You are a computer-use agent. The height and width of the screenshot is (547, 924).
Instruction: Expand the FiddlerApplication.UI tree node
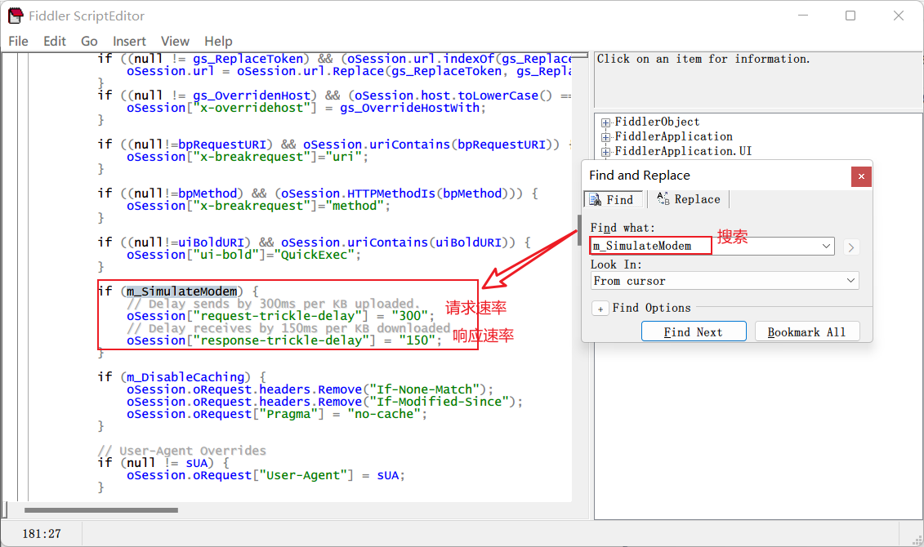[606, 152]
